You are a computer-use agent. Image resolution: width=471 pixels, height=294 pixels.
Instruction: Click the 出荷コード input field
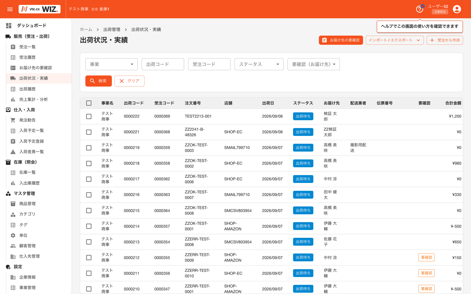coord(163,64)
